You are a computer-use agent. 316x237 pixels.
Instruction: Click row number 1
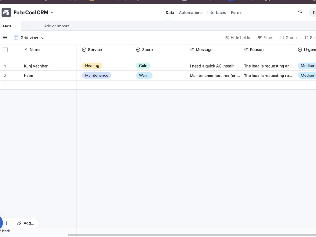5,66
